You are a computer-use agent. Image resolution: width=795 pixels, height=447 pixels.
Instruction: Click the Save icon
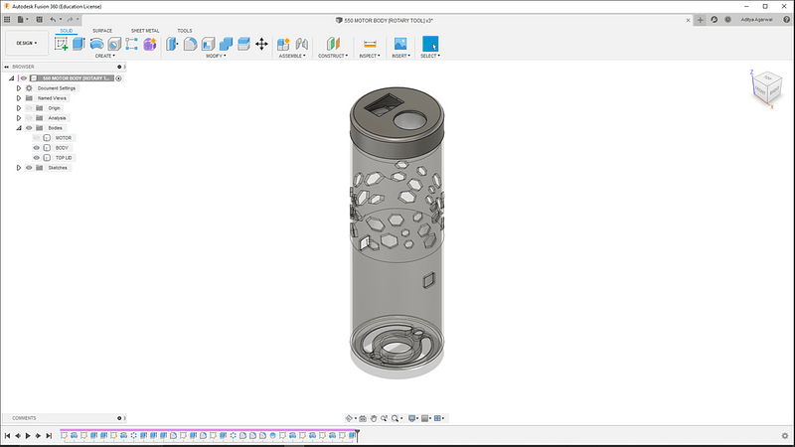point(39,20)
